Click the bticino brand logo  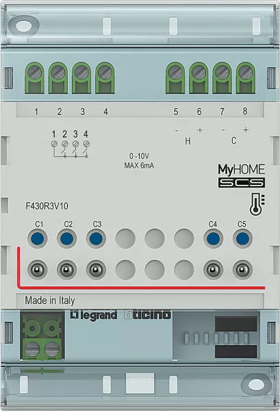coord(147,314)
